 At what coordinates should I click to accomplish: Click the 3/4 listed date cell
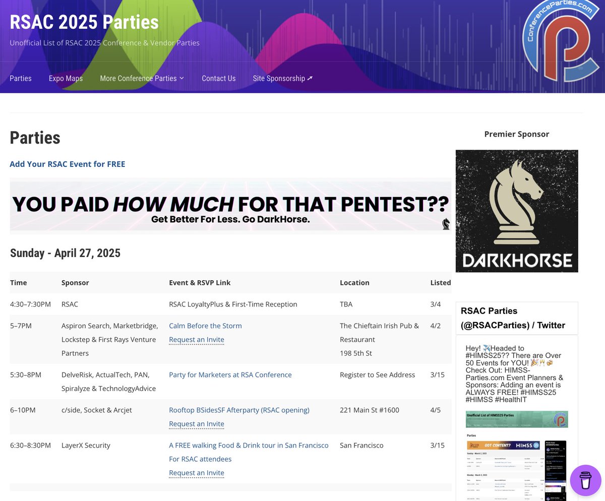click(x=436, y=304)
